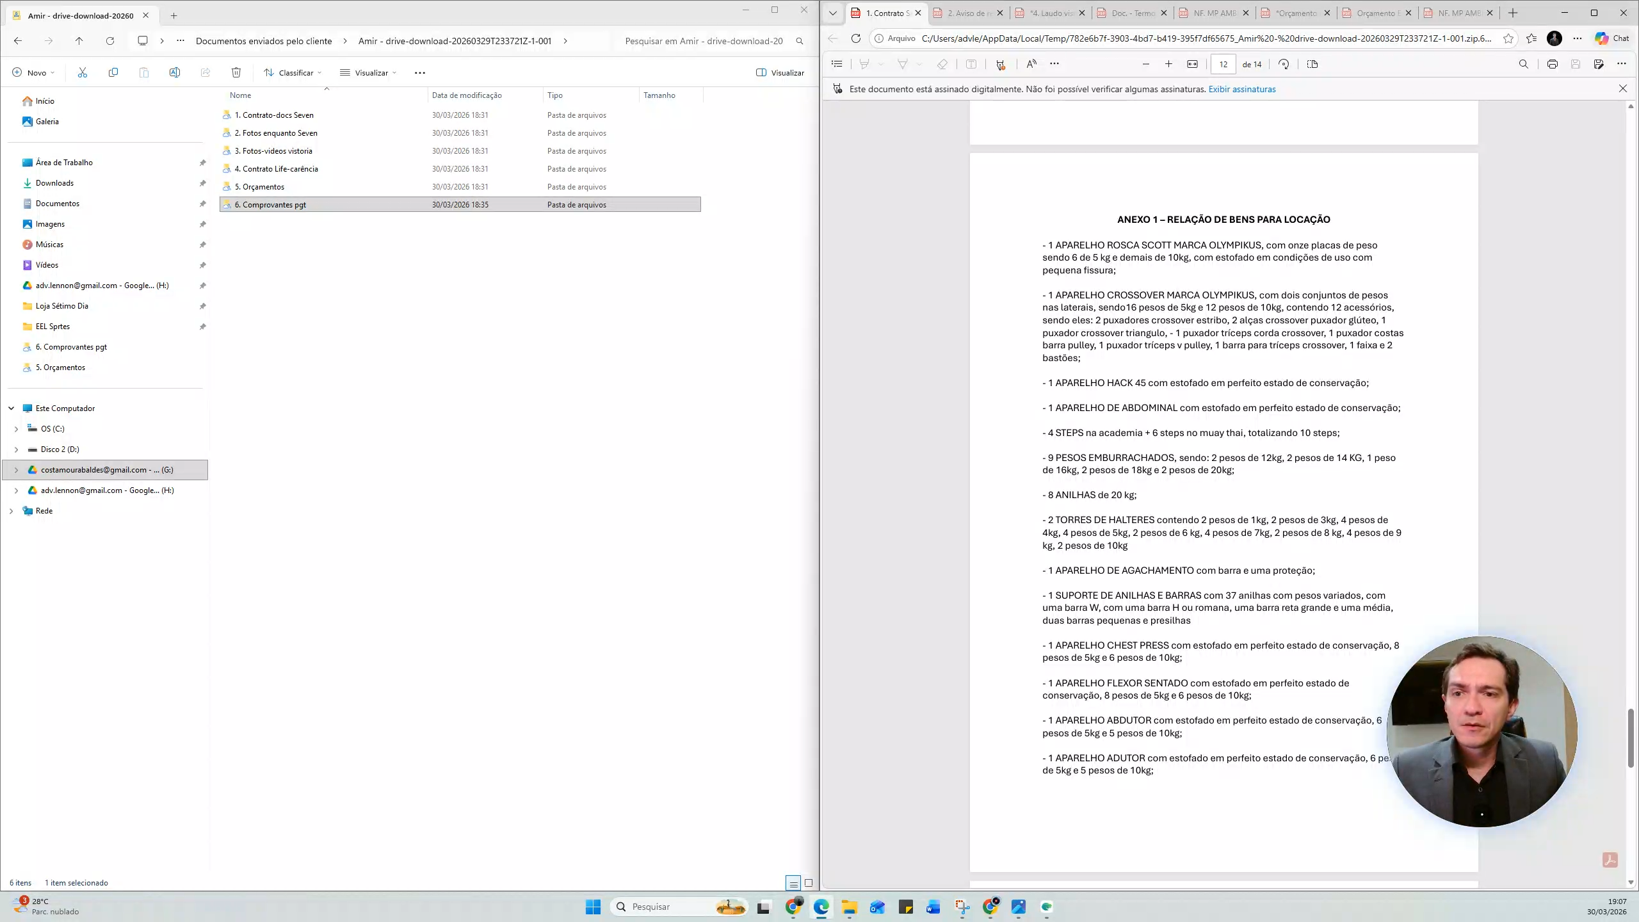Print the PDF document

click(1552, 64)
